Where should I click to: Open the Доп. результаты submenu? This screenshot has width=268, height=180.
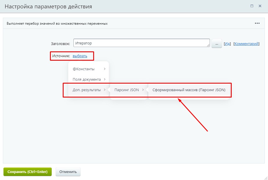(x=88, y=90)
